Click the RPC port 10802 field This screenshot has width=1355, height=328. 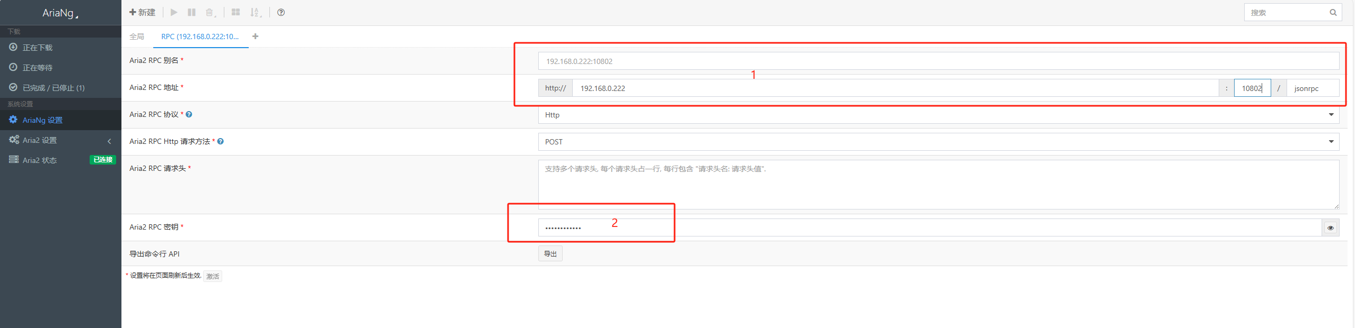coord(1252,88)
